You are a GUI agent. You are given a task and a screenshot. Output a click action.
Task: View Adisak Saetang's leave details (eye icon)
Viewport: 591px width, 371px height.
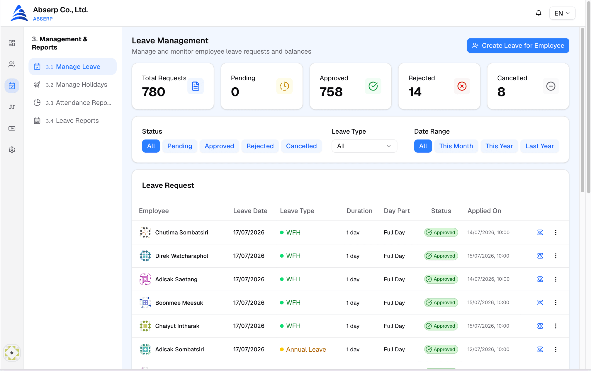tap(540, 279)
